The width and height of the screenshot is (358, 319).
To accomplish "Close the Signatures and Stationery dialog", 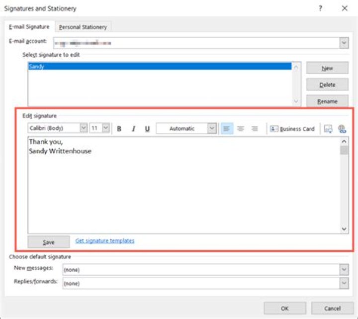I will (x=345, y=8).
